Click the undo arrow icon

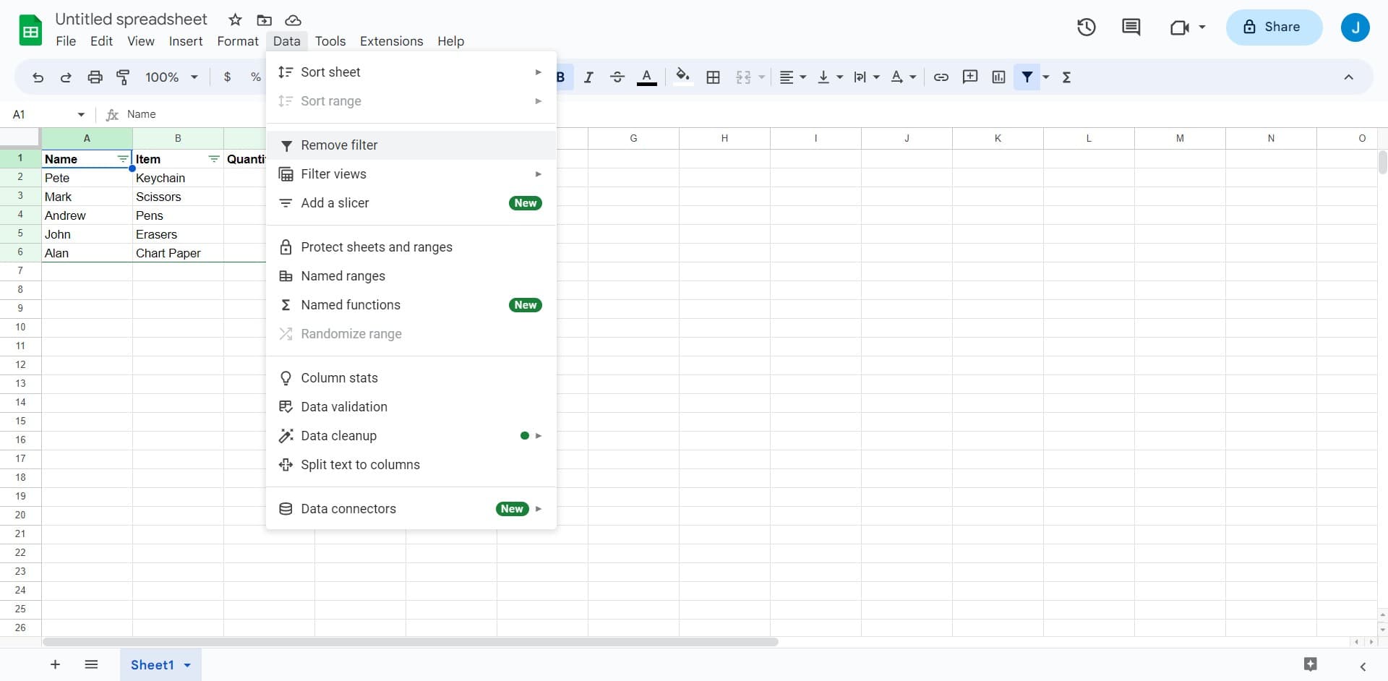pyautogui.click(x=38, y=77)
